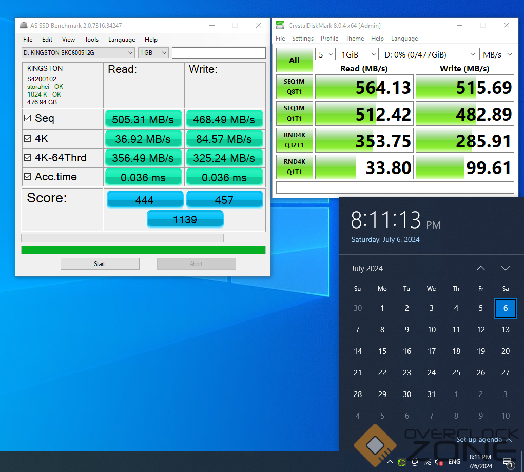Expand the 1GiB test size dropdown
The height and width of the screenshot is (472, 524).
click(358, 54)
